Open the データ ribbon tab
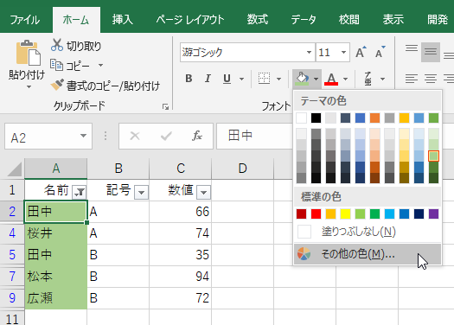The height and width of the screenshot is (325, 454). click(x=304, y=20)
